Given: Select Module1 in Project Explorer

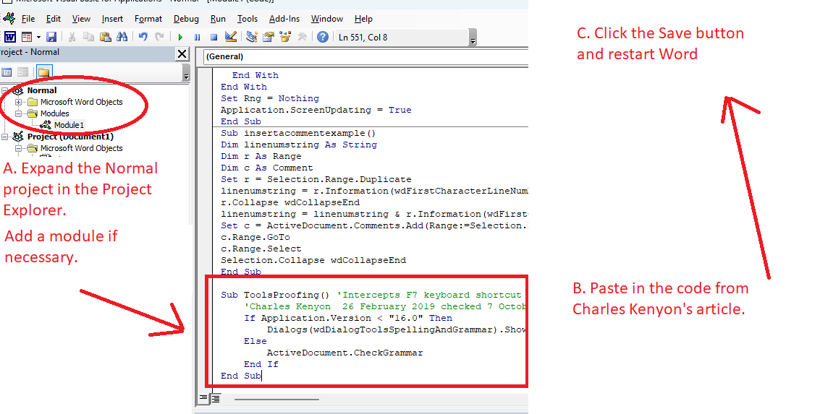Looking at the screenshot, I should click(x=69, y=125).
